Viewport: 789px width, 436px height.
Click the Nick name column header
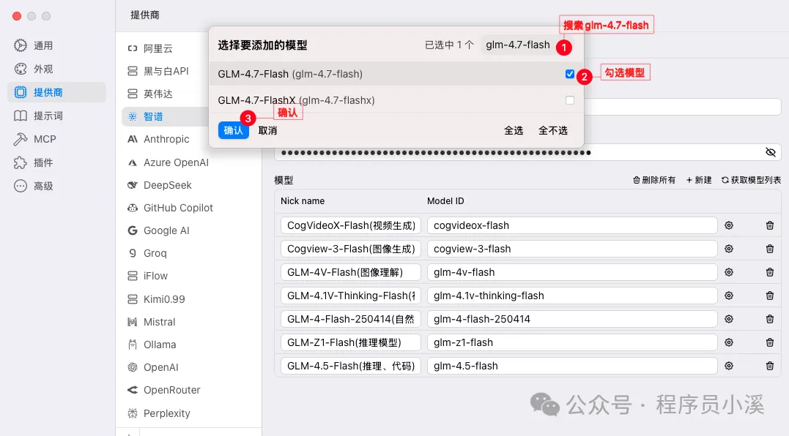[303, 201]
